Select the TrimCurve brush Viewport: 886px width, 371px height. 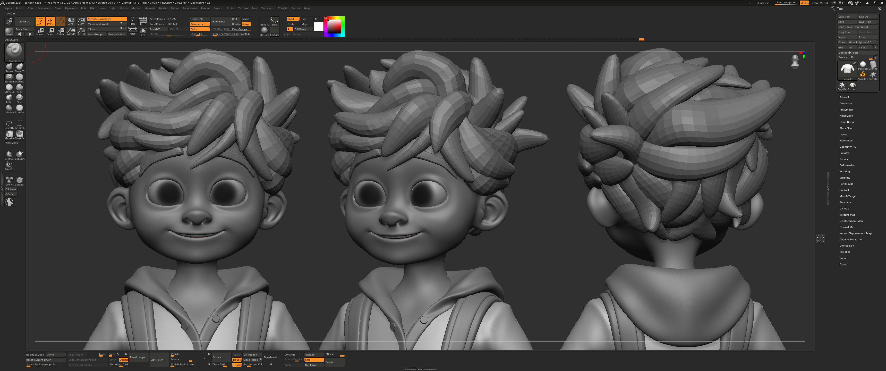point(9,166)
